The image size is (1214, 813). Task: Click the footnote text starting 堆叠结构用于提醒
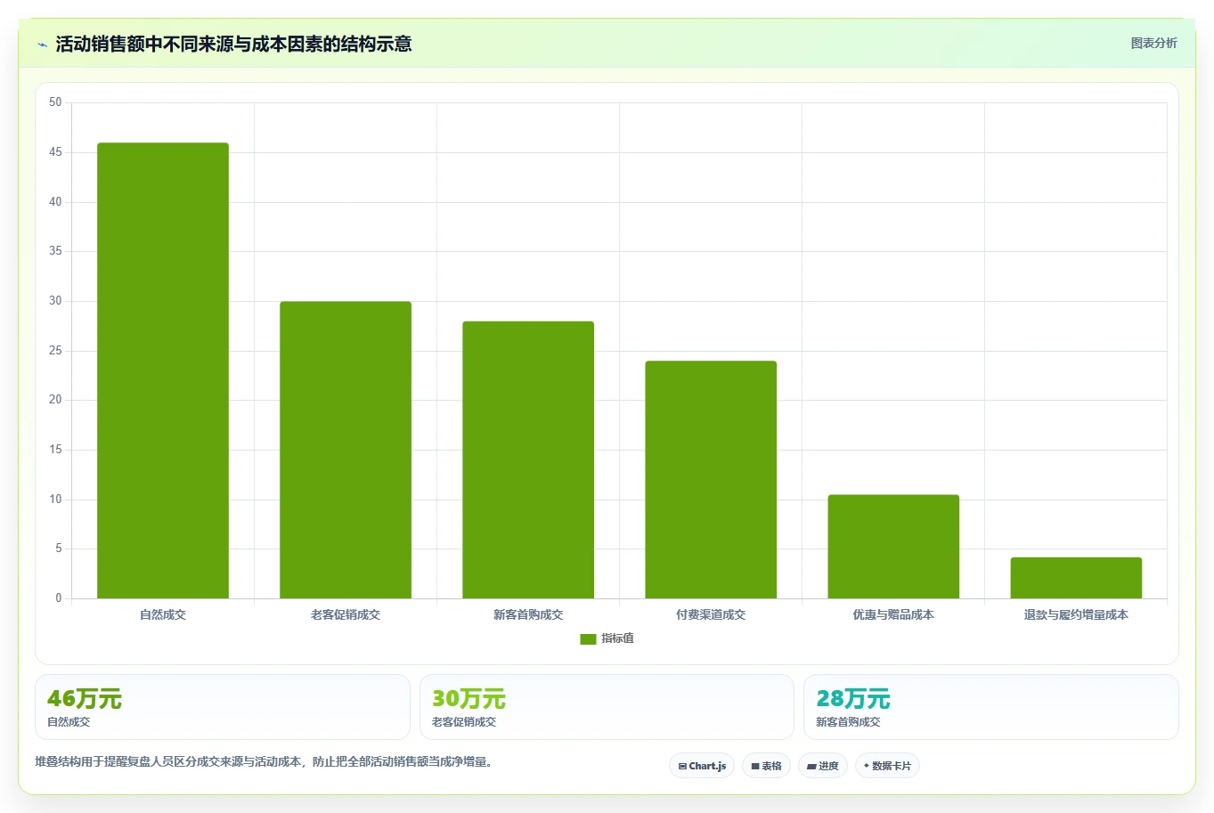coord(265,762)
